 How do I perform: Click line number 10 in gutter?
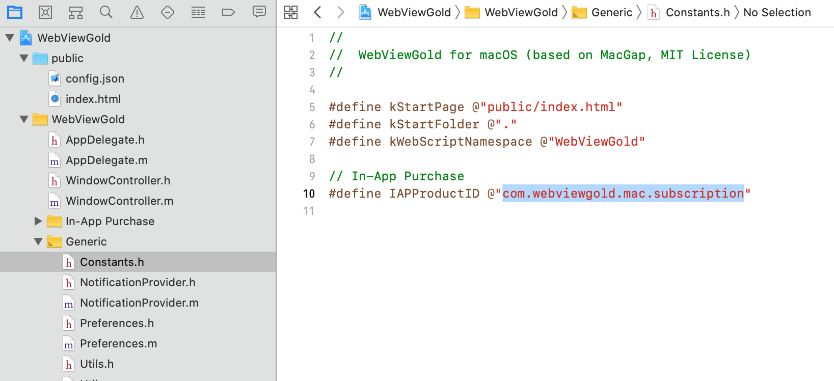coord(309,194)
